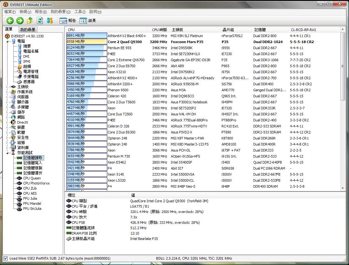349x265 pixels.
Task: Expand the 多媒體 tree node
Action: (x=7, y=107)
